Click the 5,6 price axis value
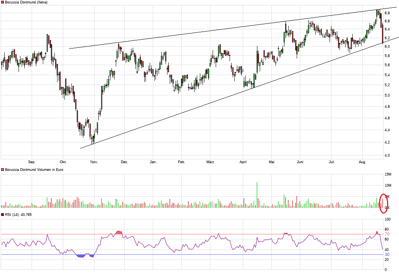The height and width of the screenshot is (274, 399). 387,65
